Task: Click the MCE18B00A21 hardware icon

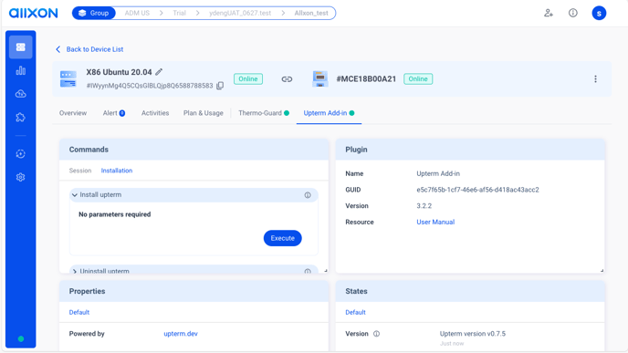Action: coord(320,78)
